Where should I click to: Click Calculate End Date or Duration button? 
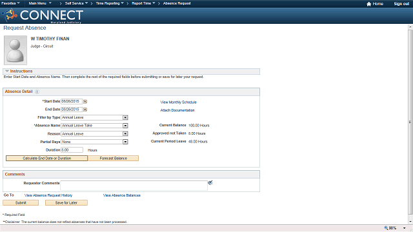[47, 159]
